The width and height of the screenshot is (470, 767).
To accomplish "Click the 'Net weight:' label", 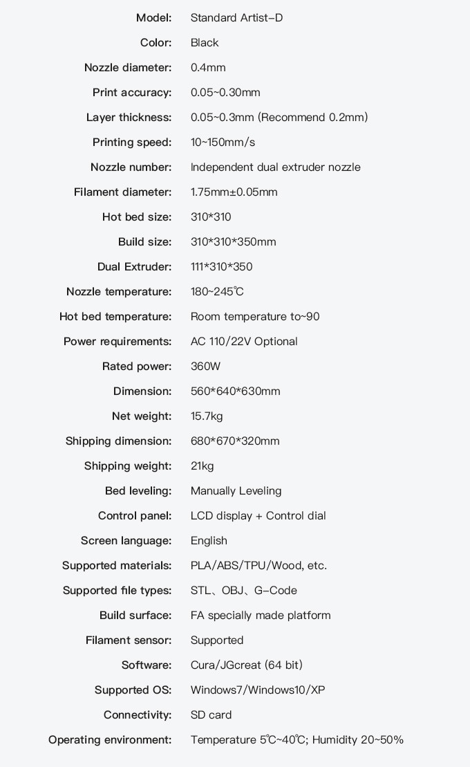I will [x=142, y=416].
